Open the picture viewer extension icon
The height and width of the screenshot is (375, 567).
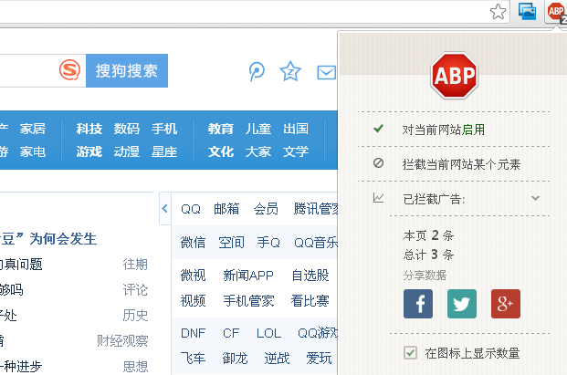coord(527,11)
